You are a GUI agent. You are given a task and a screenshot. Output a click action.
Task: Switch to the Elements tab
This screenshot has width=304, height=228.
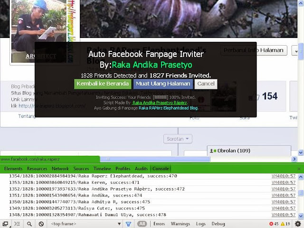pos(13,169)
